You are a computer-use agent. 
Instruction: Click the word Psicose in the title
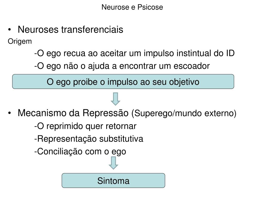tap(150, 7)
